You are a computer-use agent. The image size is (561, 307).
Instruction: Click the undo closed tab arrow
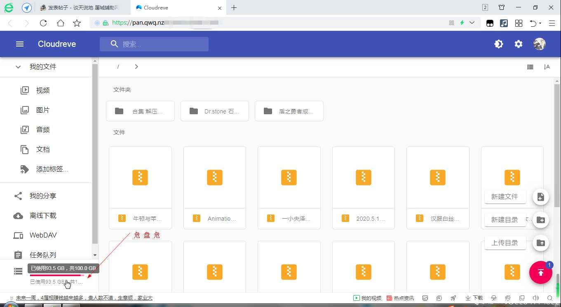pos(533,23)
